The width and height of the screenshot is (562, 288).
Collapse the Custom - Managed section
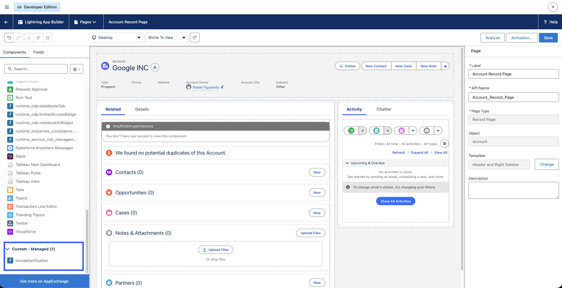8,249
